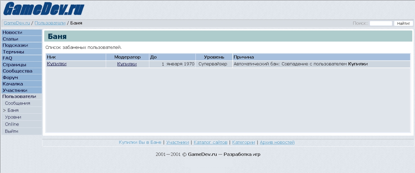Open the Статьи menu section

(x=22, y=39)
